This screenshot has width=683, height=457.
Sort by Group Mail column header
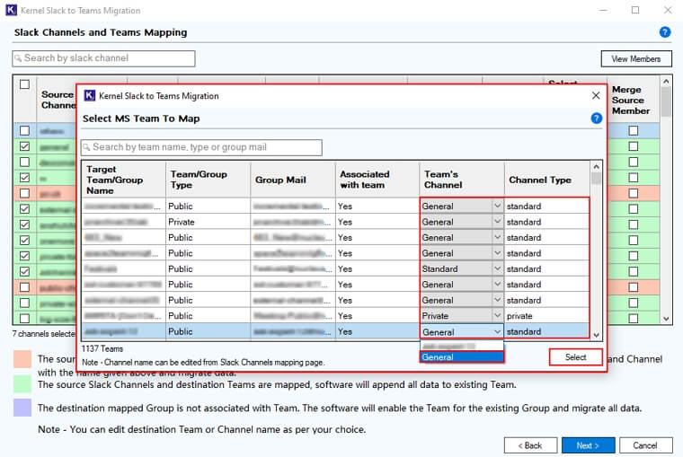pyautogui.click(x=293, y=180)
